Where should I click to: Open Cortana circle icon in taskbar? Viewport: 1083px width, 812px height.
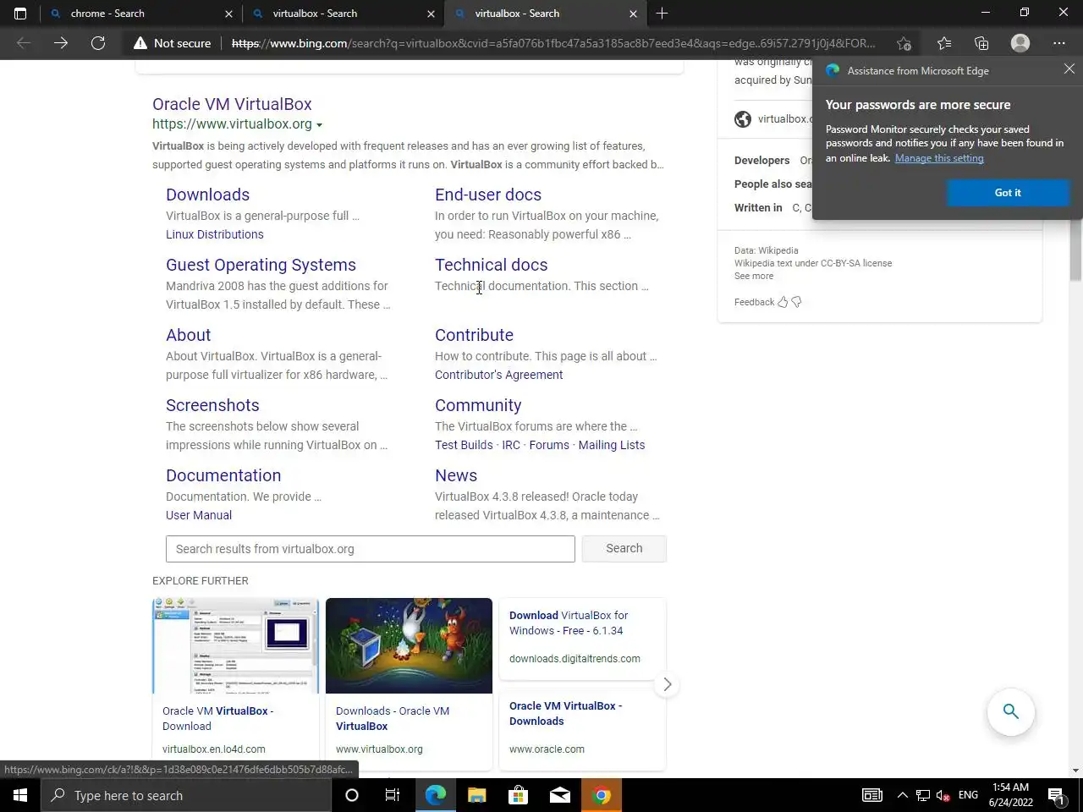(x=352, y=795)
